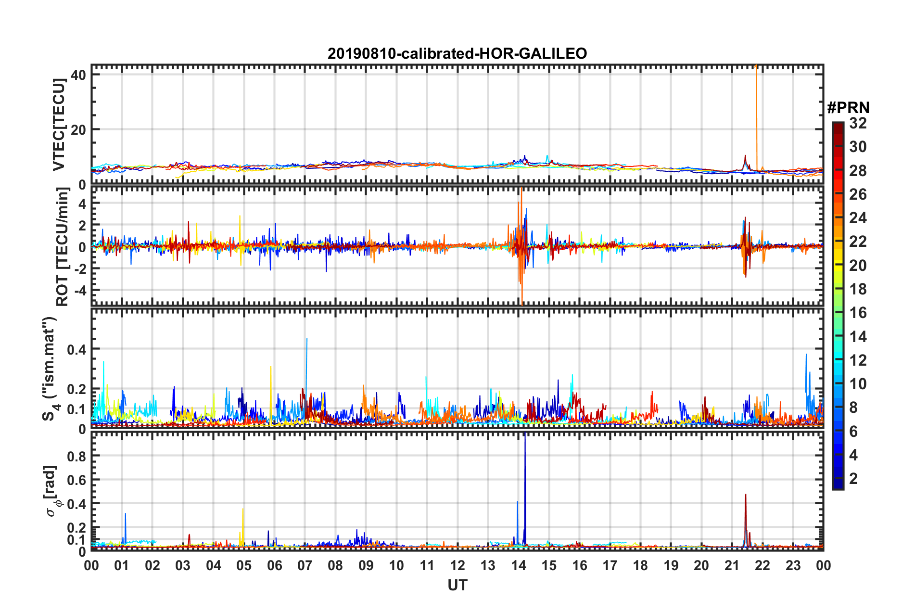Click x-axis tick label 23

(793, 565)
